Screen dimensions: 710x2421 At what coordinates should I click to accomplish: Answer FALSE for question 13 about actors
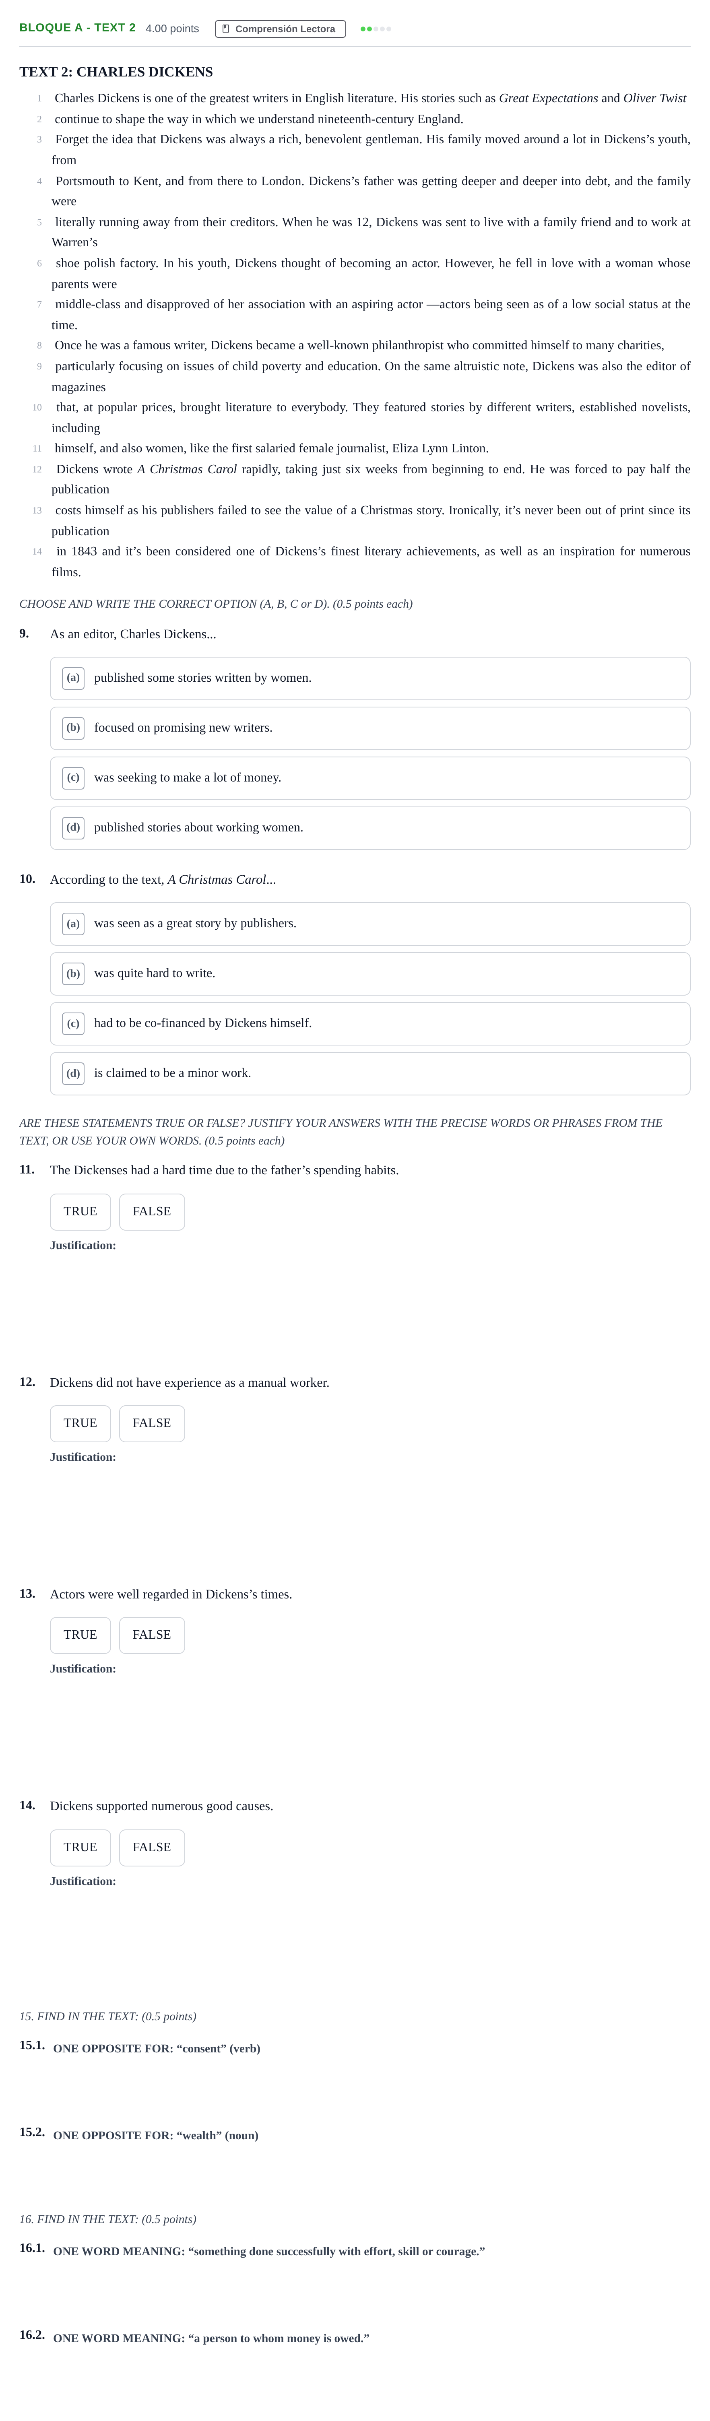tap(151, 1634)
